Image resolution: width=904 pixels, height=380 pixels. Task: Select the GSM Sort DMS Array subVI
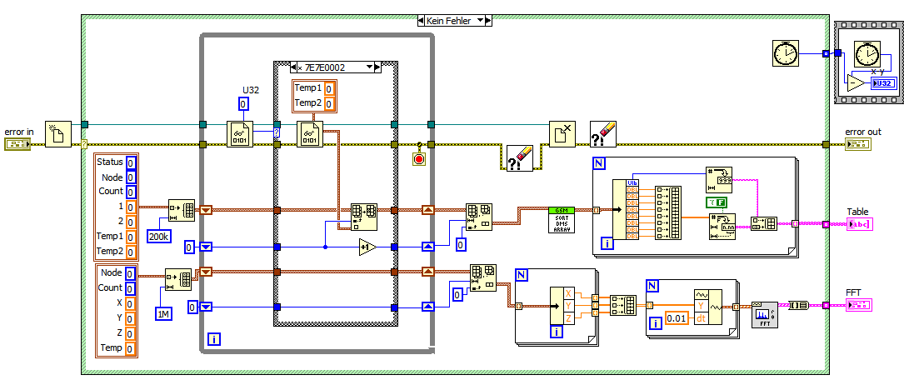(562, 220)
